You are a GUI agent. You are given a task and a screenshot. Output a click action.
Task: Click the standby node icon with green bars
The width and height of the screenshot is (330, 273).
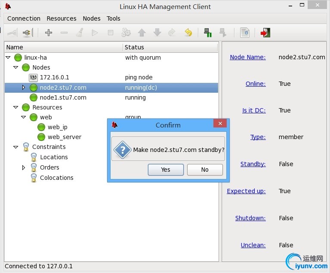tap(208, 33)
